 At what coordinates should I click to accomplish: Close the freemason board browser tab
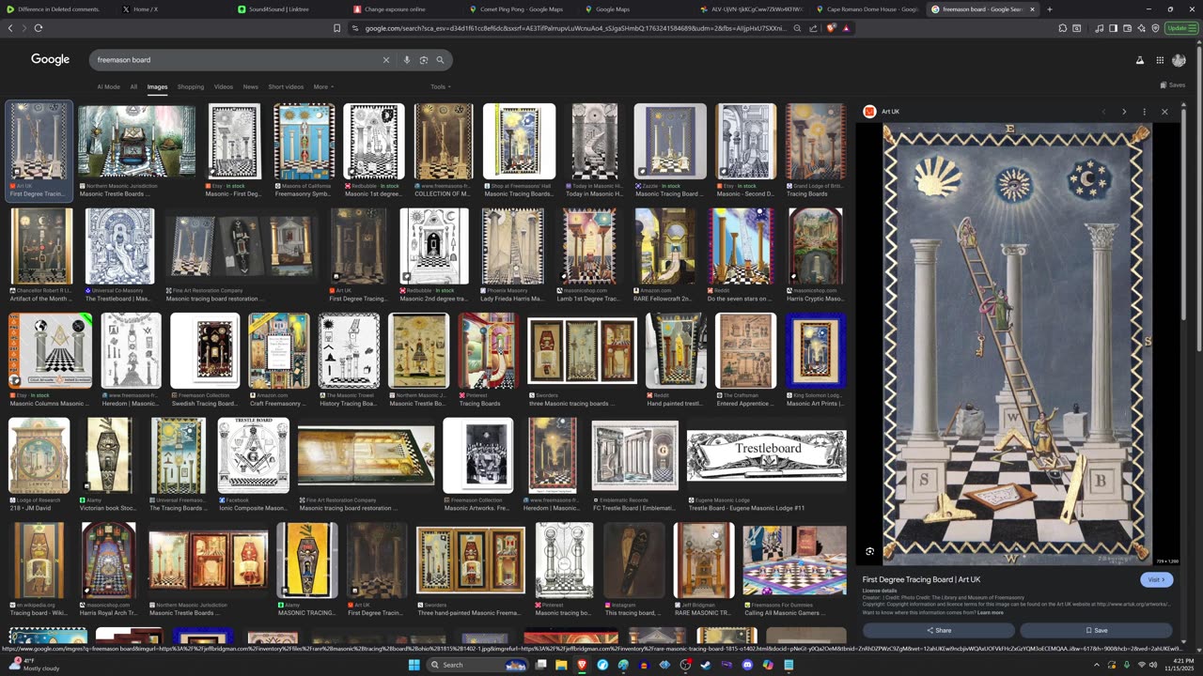[1032, 9]
